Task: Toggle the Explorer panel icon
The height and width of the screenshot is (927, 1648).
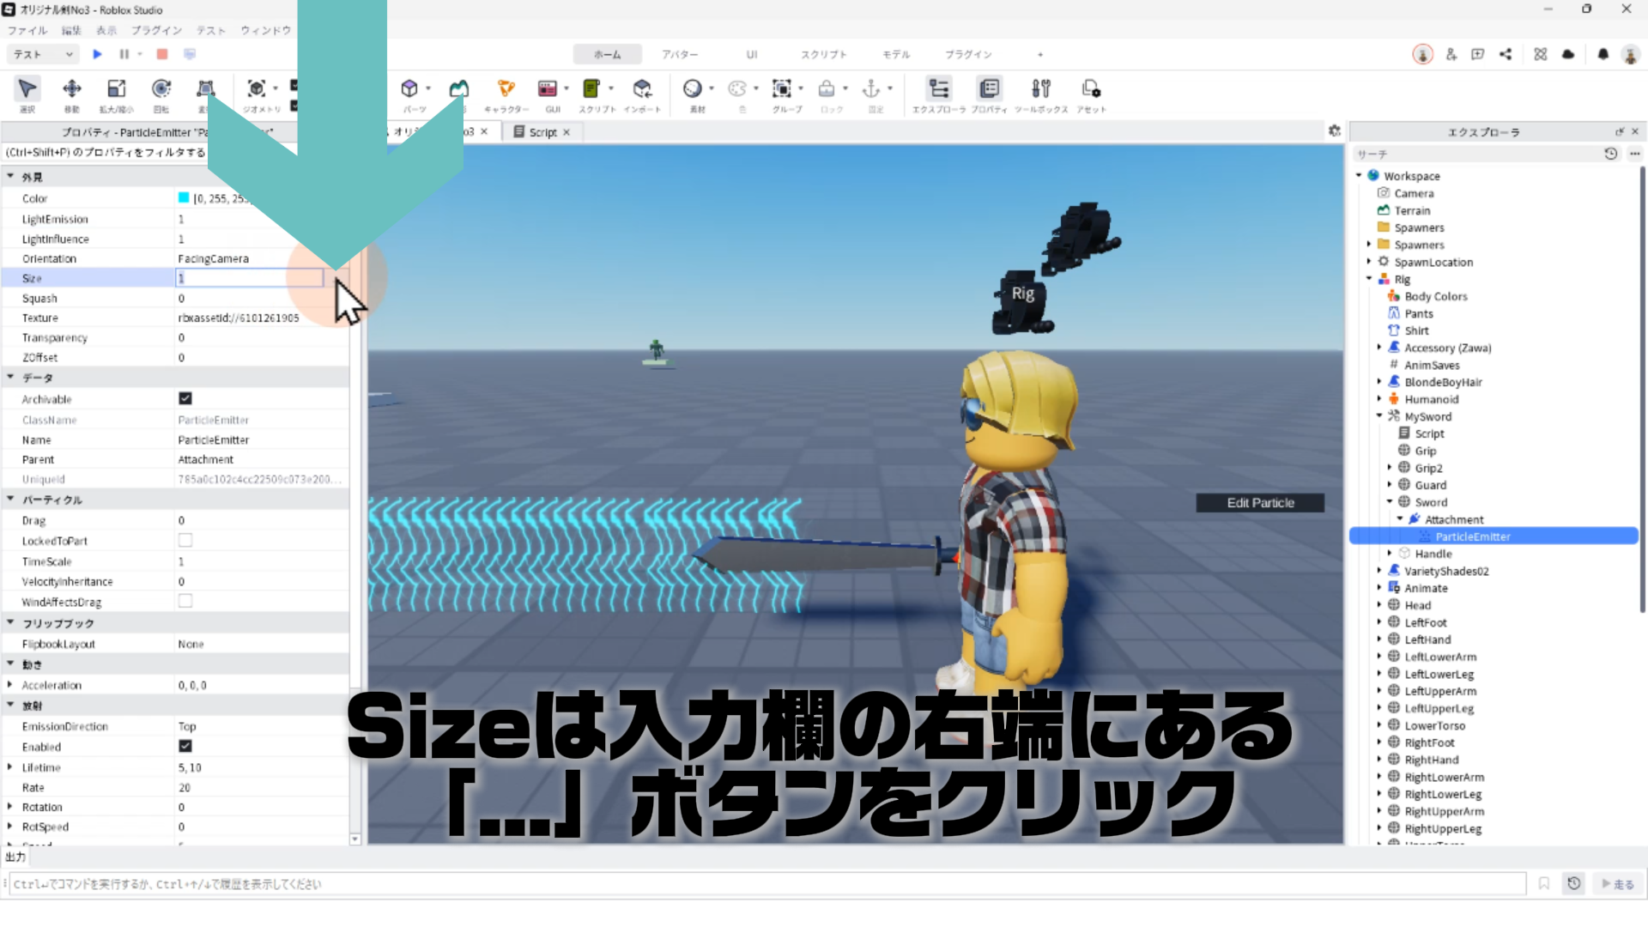Action: point(938,89)
